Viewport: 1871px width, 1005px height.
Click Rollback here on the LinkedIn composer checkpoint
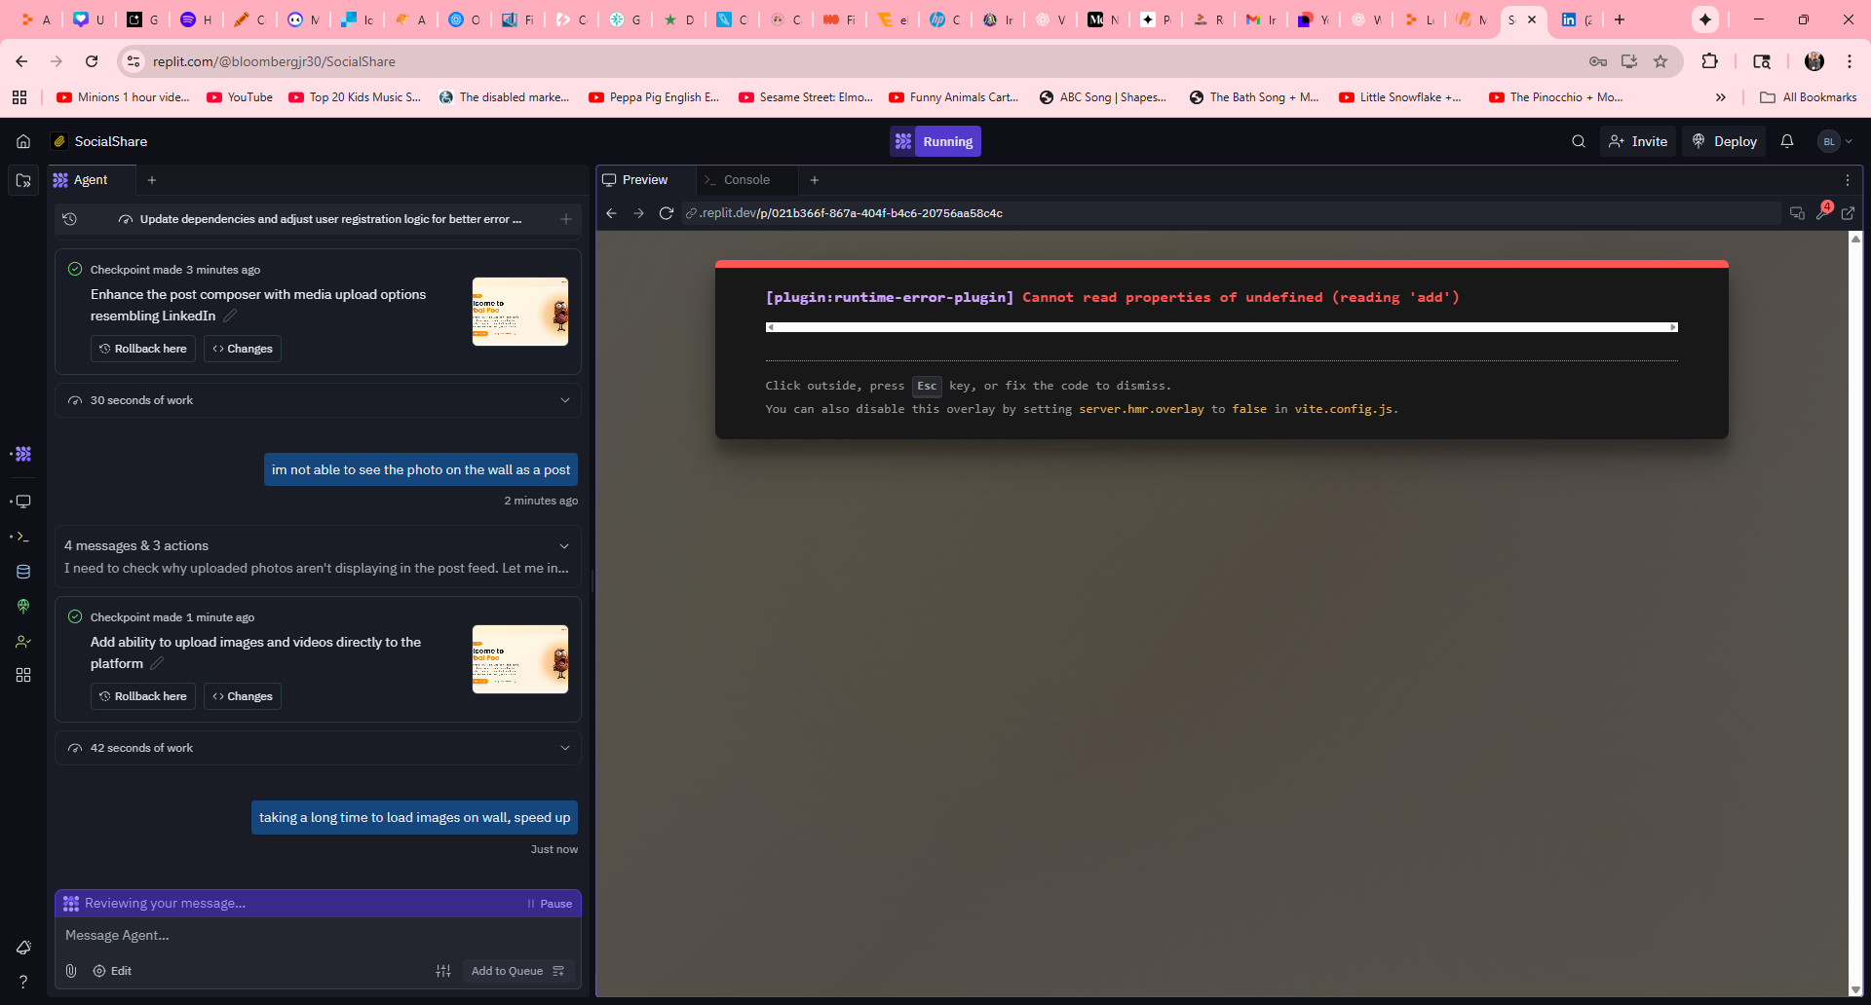[x=143, y=349]
